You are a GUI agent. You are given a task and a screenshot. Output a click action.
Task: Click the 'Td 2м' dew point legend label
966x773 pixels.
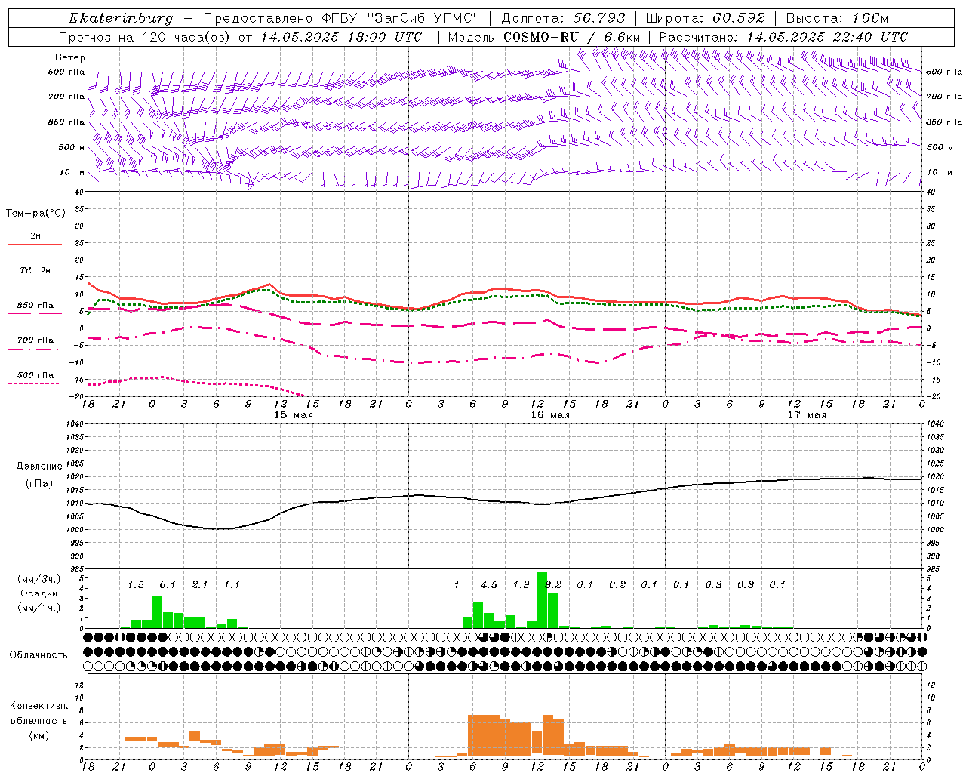(x=35, y=270)
